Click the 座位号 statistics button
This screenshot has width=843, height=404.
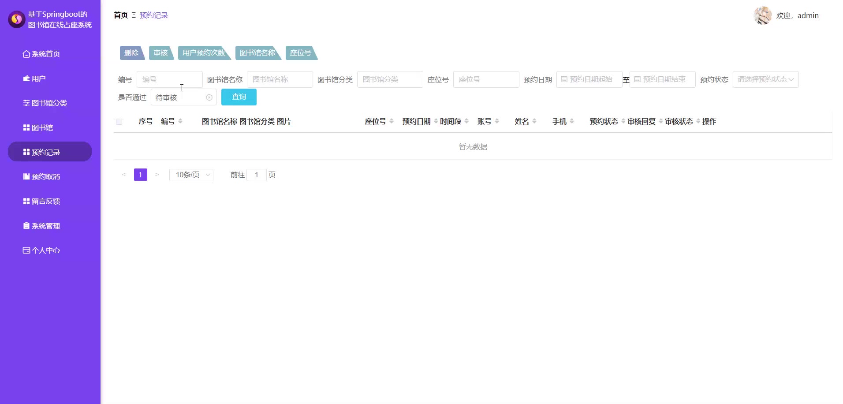click(x=301, y=53)
